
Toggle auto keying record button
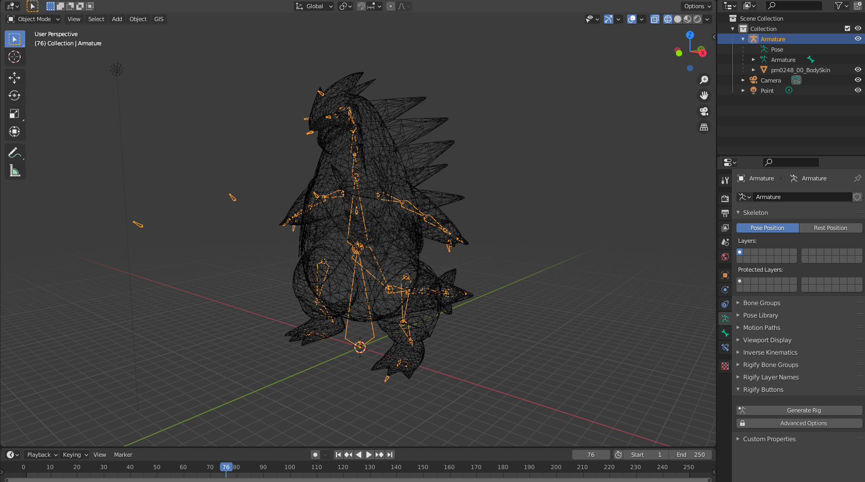(x=315, y=455)
